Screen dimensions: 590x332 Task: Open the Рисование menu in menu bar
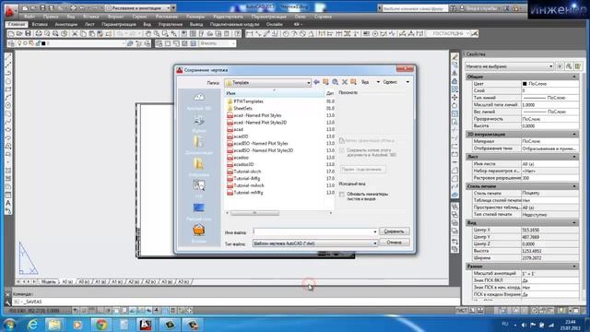[x=167, y=17]
